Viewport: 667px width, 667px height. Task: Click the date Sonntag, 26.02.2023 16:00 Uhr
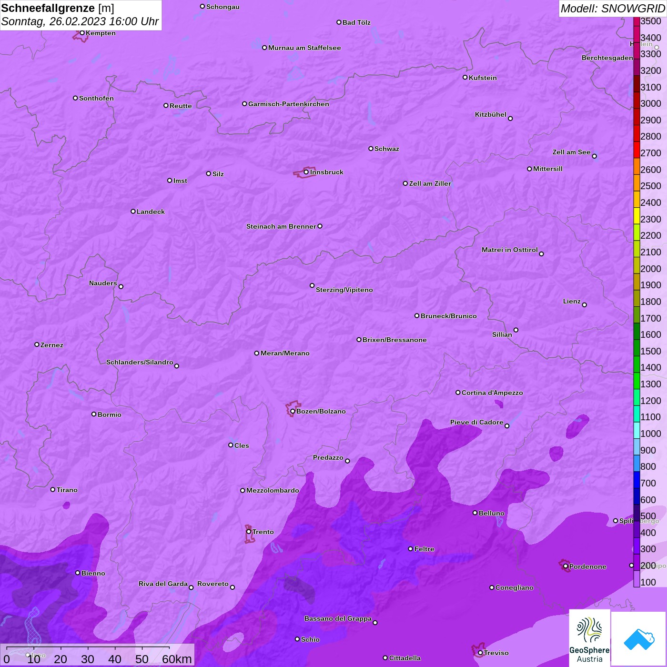tap(80, 21)
